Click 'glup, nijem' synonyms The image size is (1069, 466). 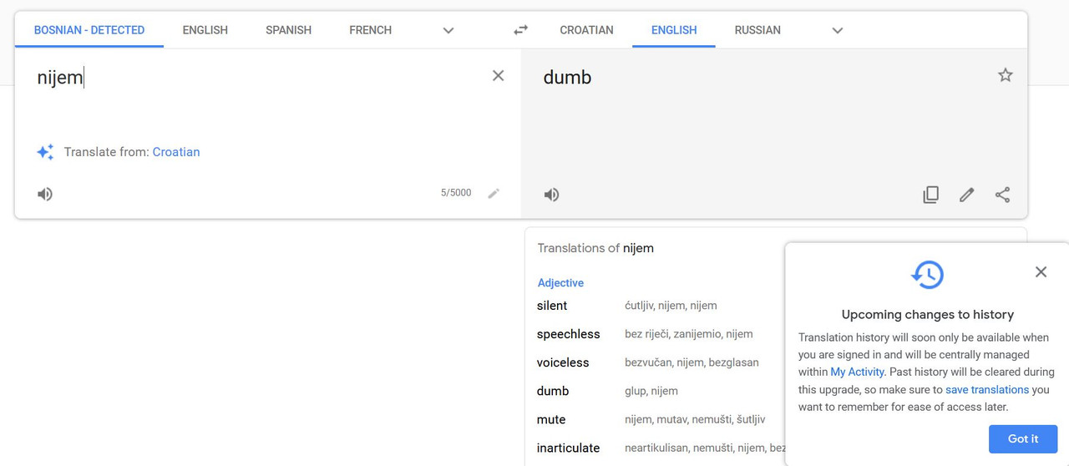[651, 391]
